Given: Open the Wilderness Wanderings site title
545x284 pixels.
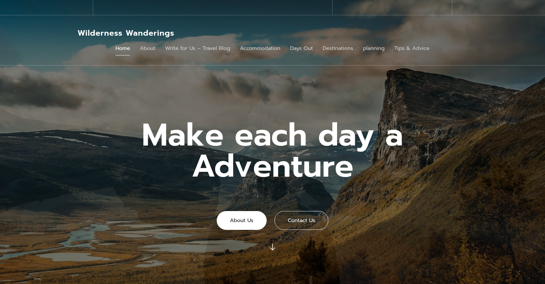Looking at the screenshot, I should 126,33.
